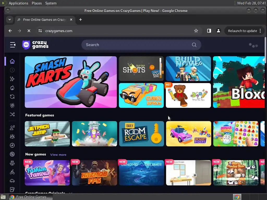
Task: Bookmark this page with the star icon
Action: click(196, 31)
